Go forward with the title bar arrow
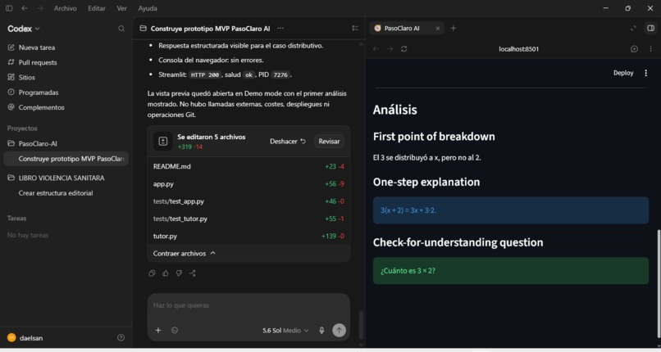The image size is (661, 352). pyautogui.click(x=40, y=8)
